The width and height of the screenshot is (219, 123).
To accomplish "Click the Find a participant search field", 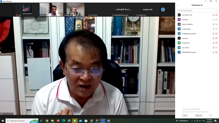I will tap(197, 11).
